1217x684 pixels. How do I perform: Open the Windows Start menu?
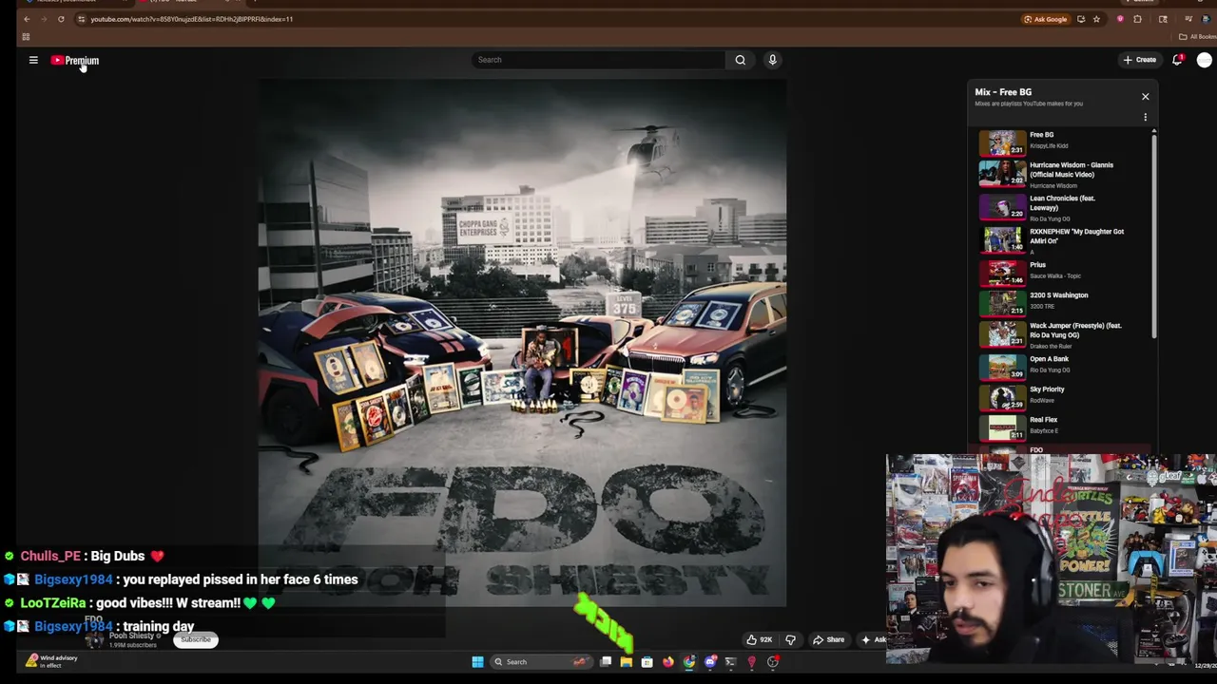pyautogui.click(x=478, y=662)
